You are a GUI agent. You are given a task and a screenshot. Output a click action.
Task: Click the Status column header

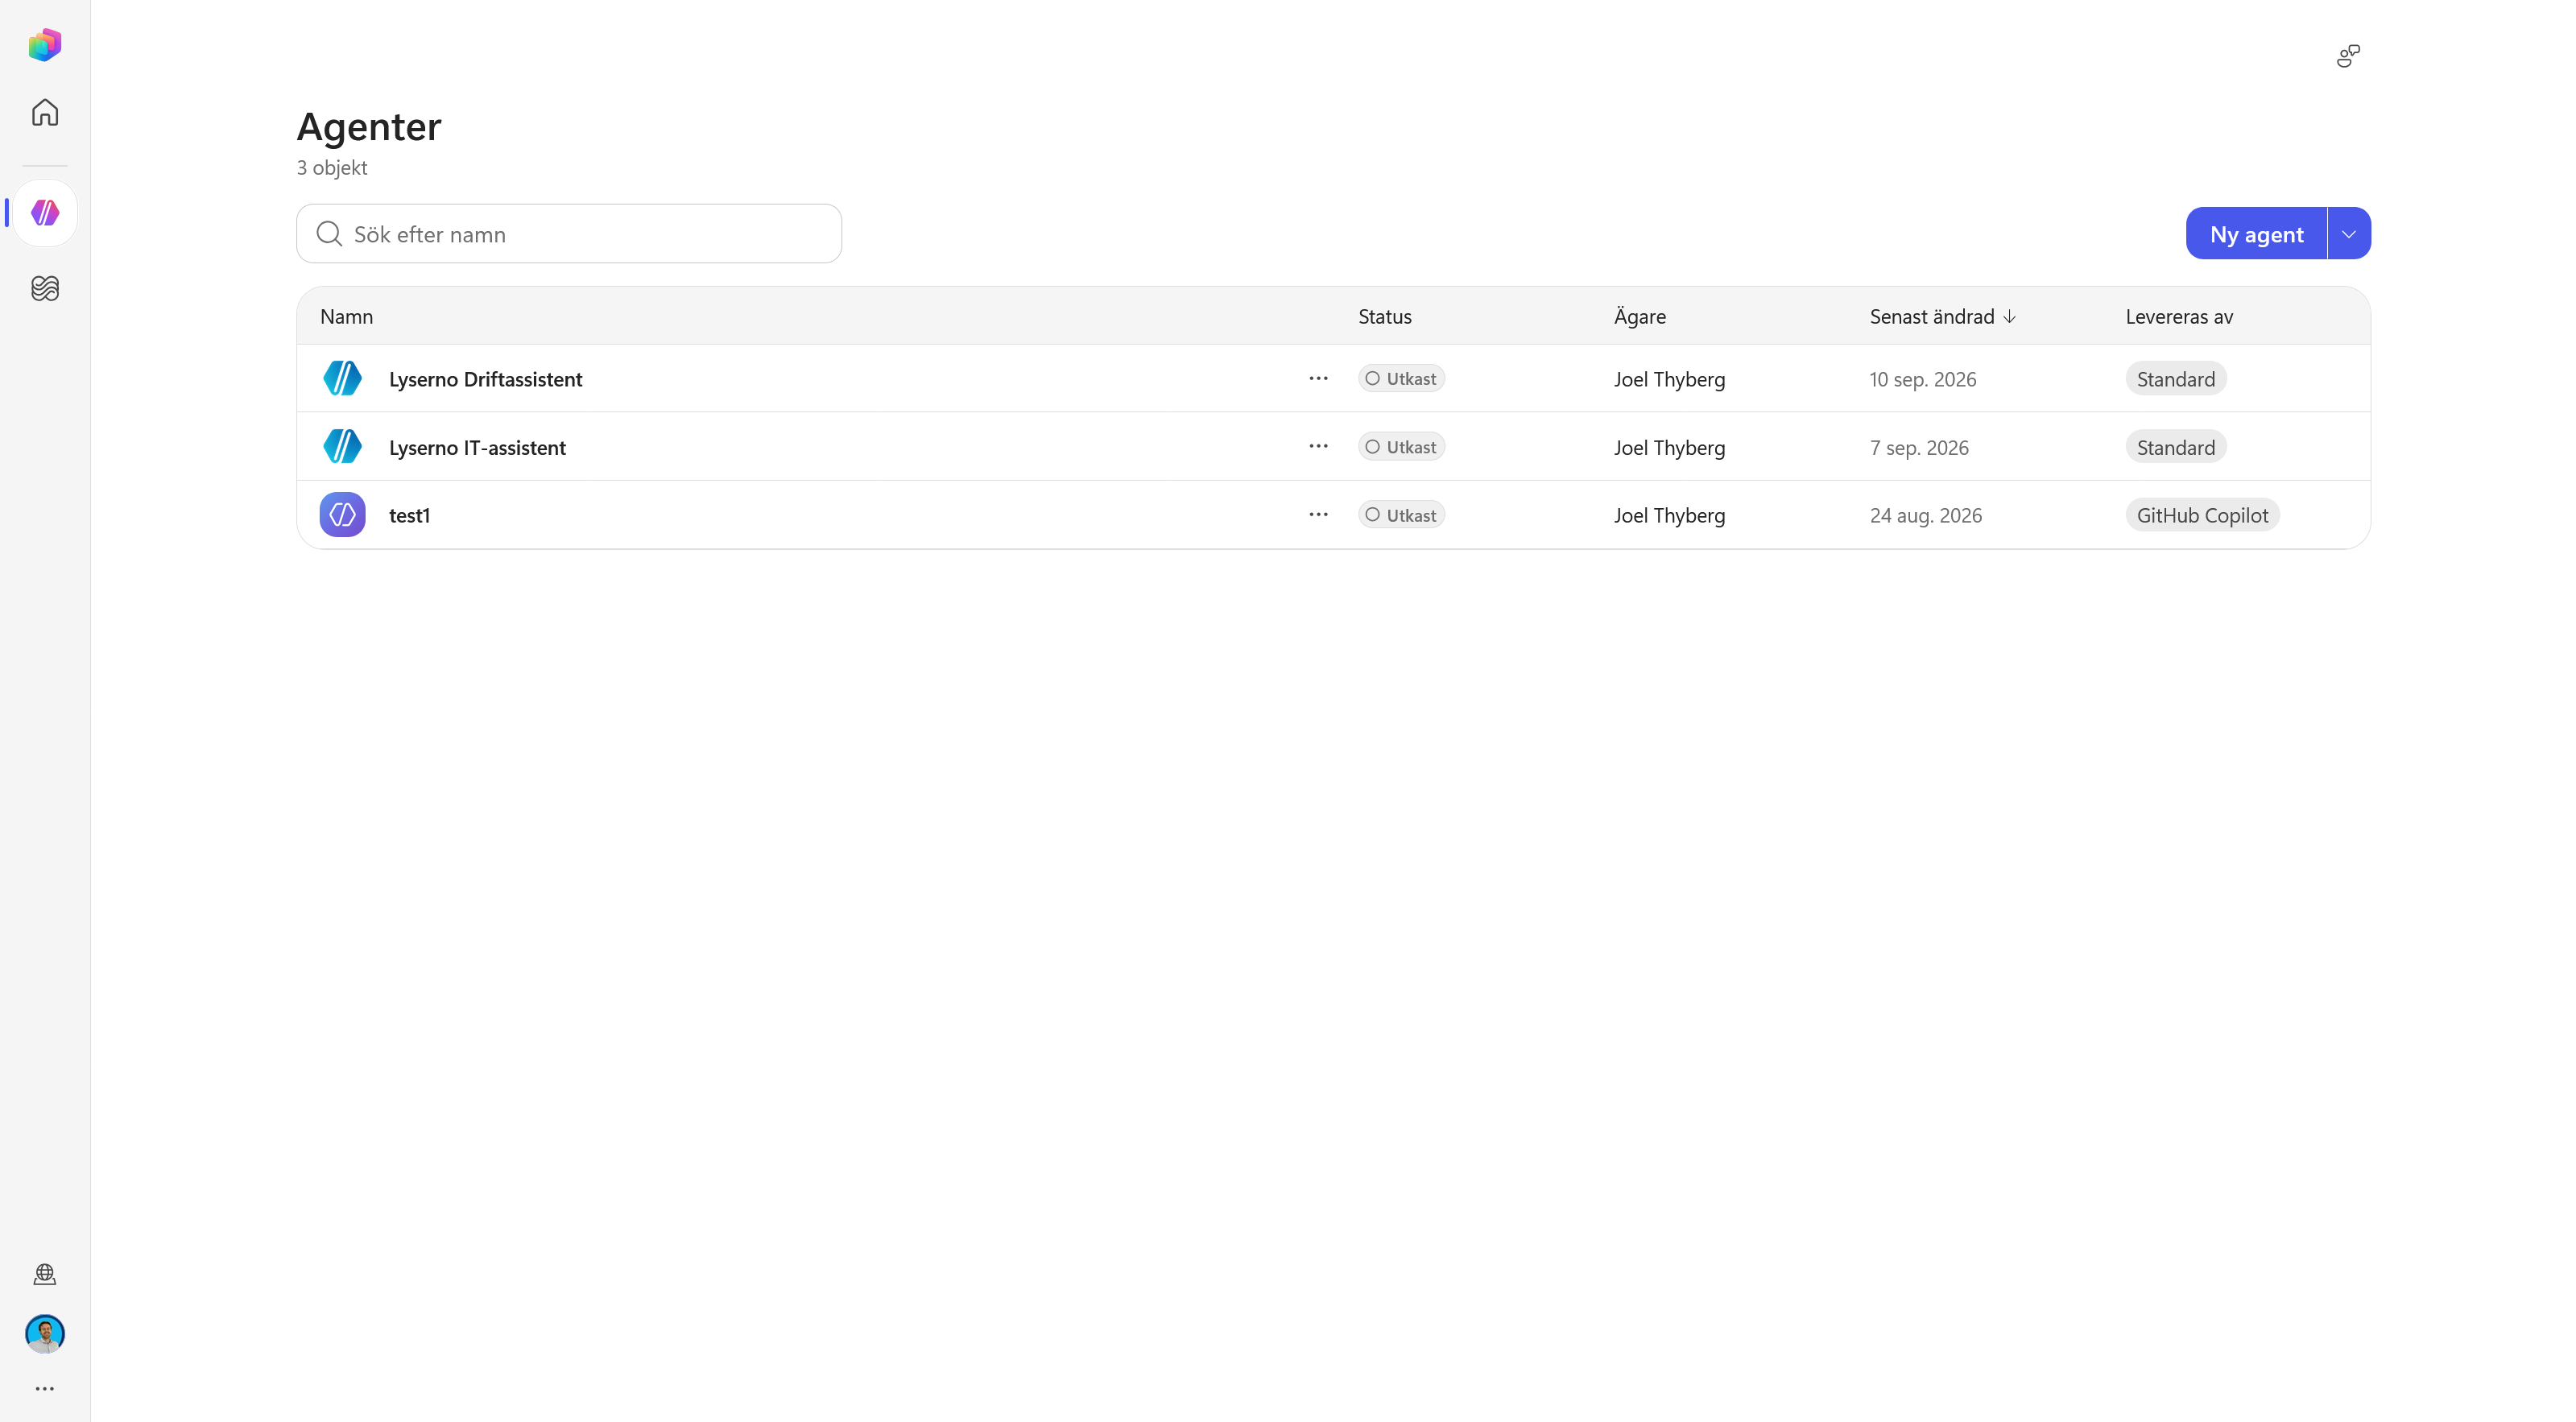coord(1384,316)
